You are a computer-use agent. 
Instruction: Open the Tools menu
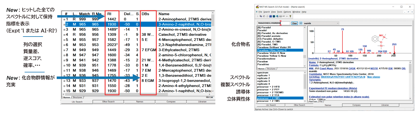click(280, 12)
